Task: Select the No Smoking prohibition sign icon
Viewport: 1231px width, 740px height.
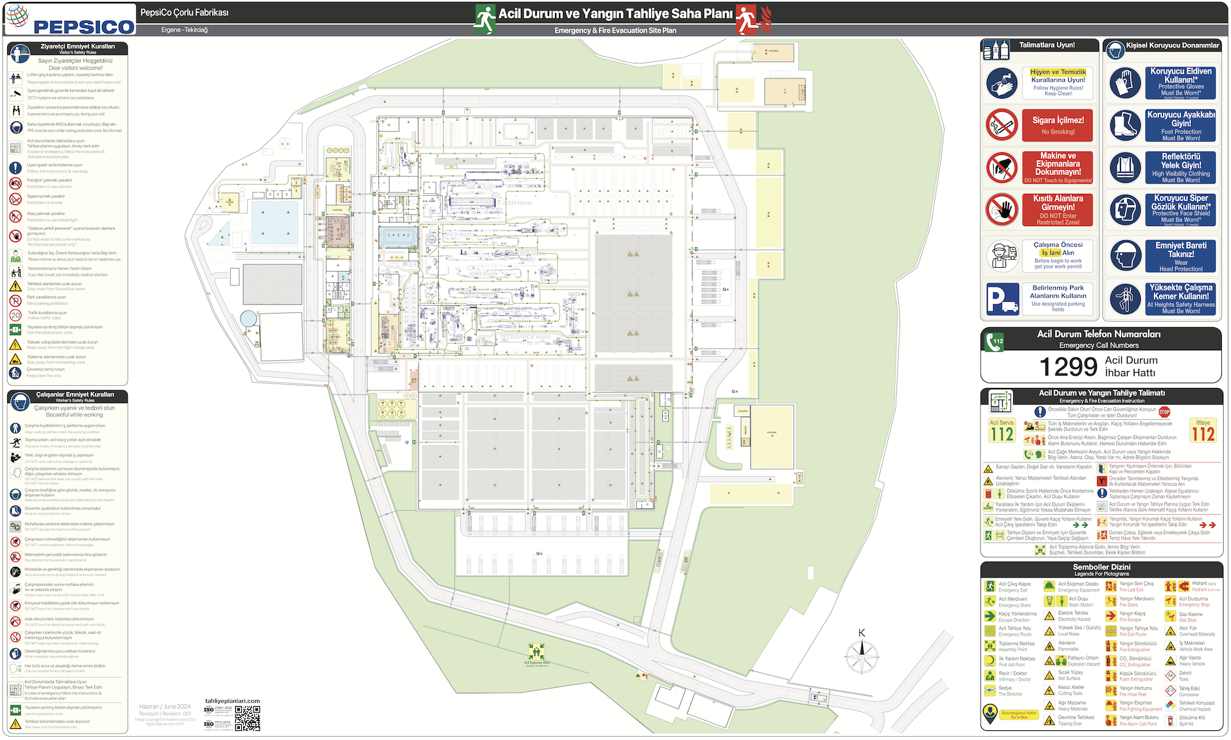Action: 1002,125
